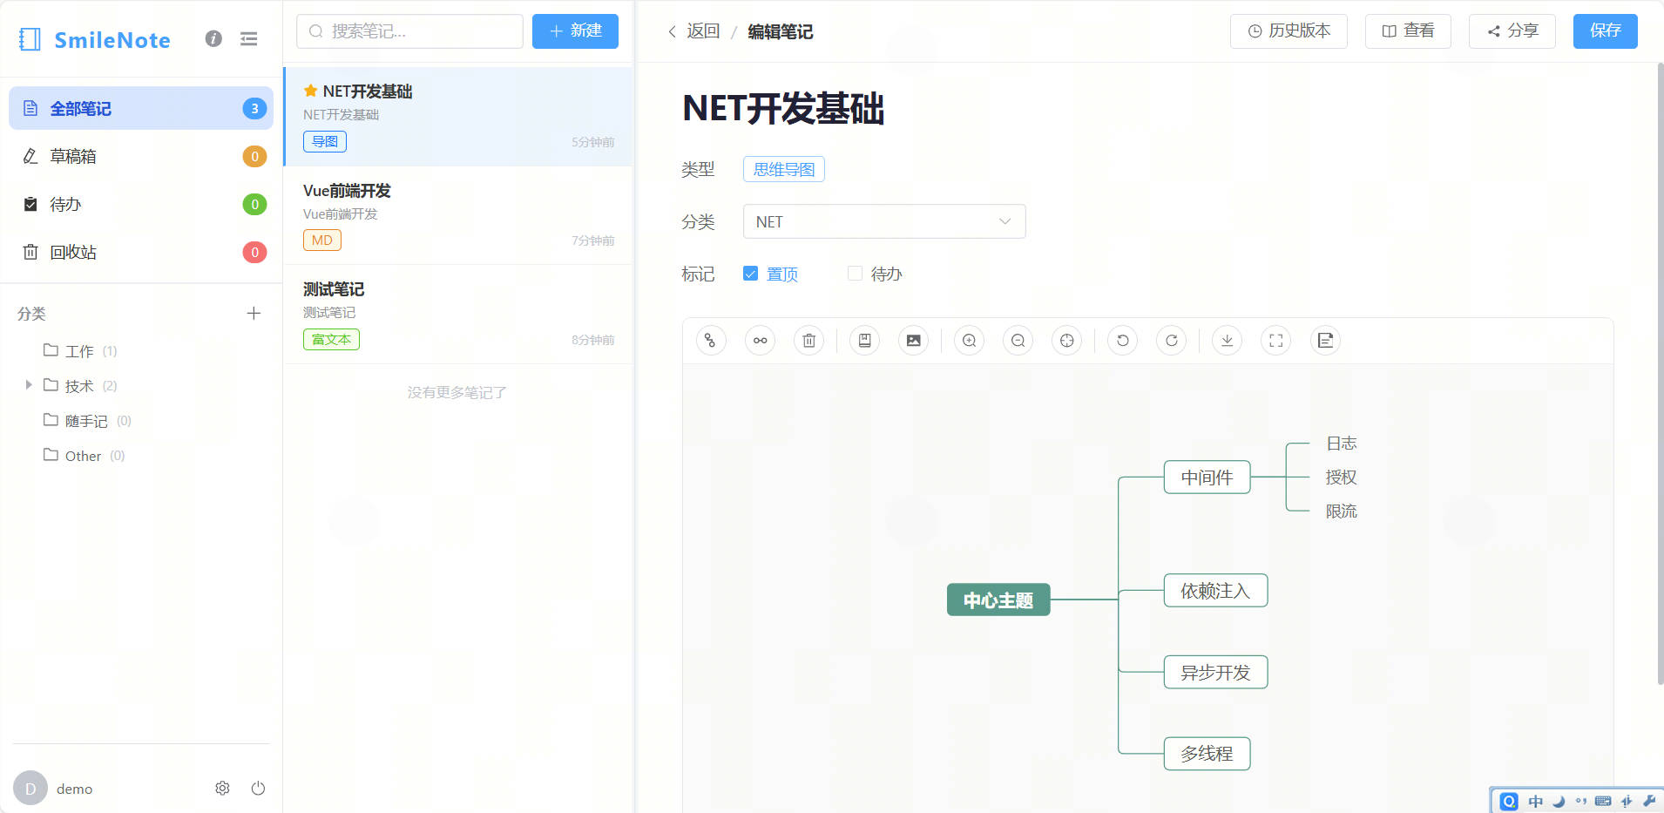Image resolution: width=1664 pixels, height=813 pixels.
Task: Click the 保存 button
Action: coord(1605,31)
